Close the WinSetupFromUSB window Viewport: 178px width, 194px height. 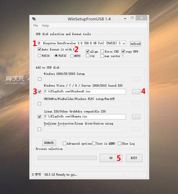pyautogui.click(x=141, y=18)
